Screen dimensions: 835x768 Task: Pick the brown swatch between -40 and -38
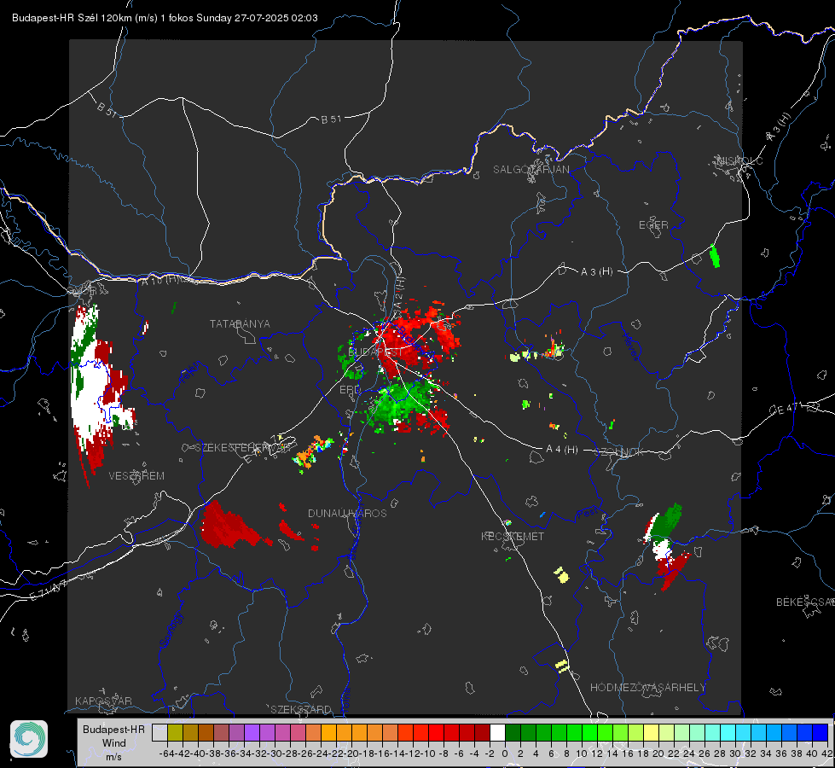tap(206, 732)
